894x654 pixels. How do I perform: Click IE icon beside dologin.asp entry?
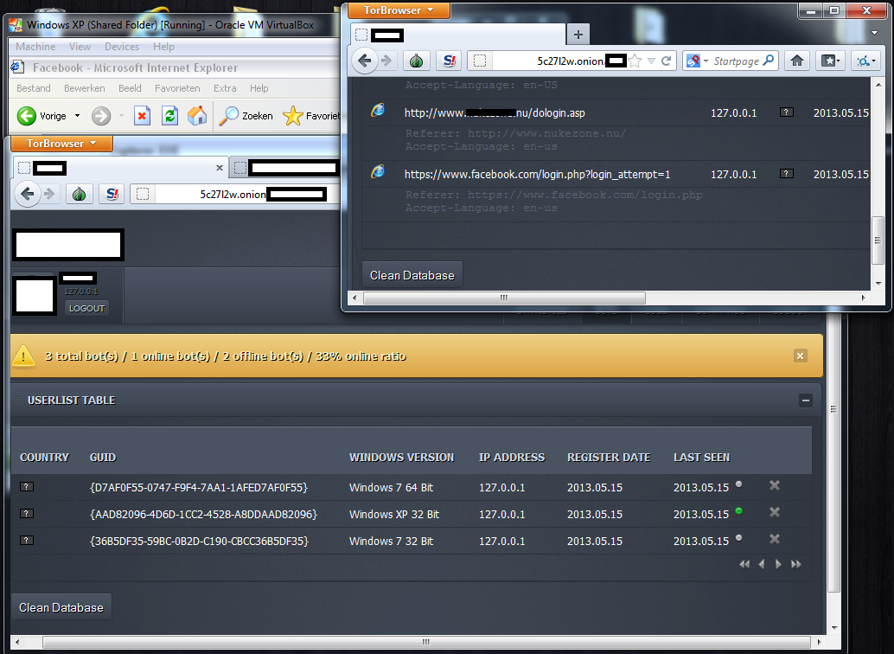coord(378,110)
